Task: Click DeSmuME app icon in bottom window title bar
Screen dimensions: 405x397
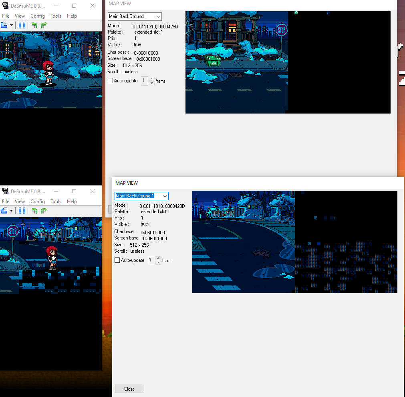Action: pyautogui.click(x=6, y=191)
